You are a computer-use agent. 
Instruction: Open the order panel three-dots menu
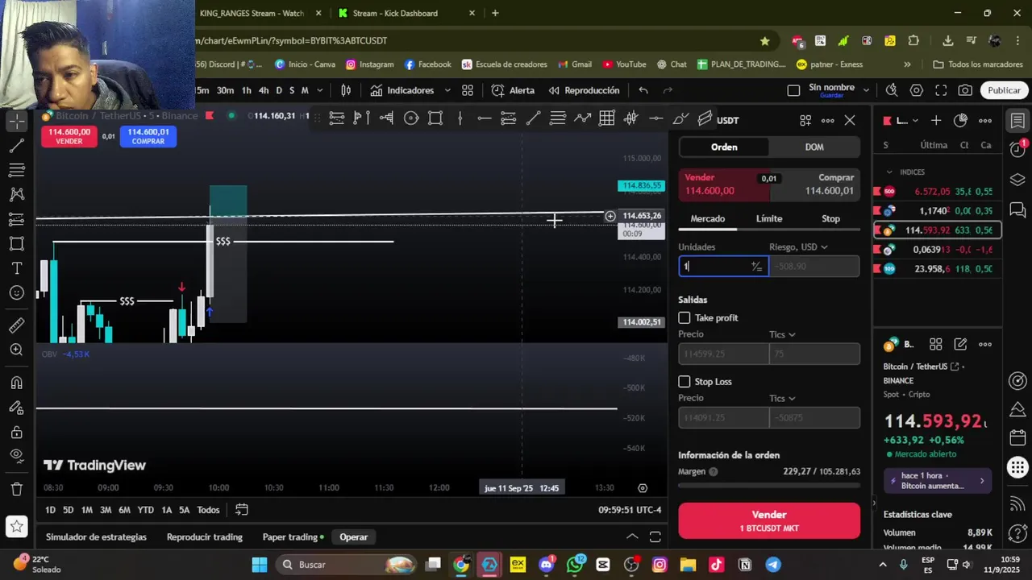point(827,120)
